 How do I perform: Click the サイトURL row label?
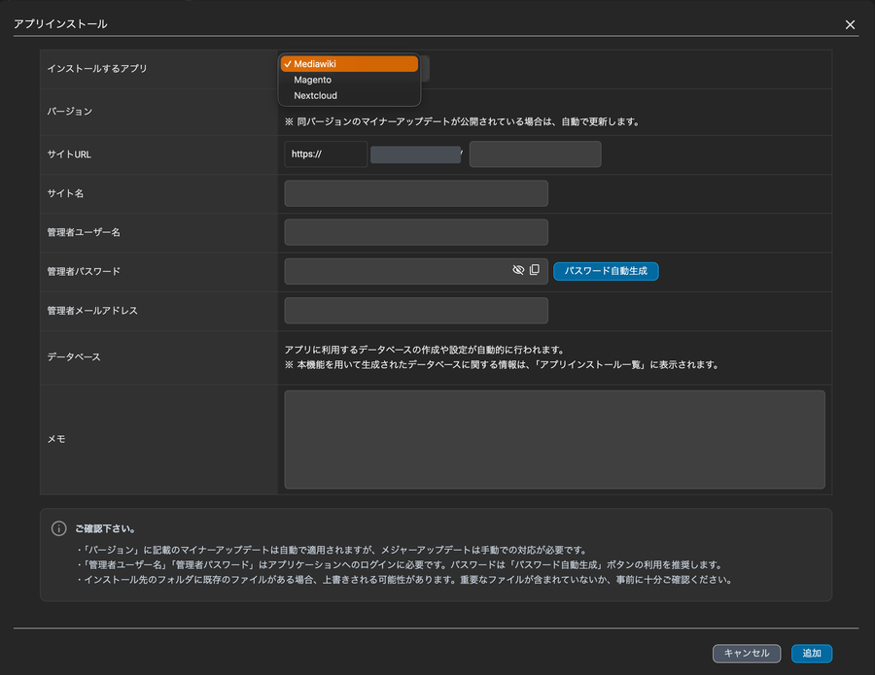pos(69,154)
